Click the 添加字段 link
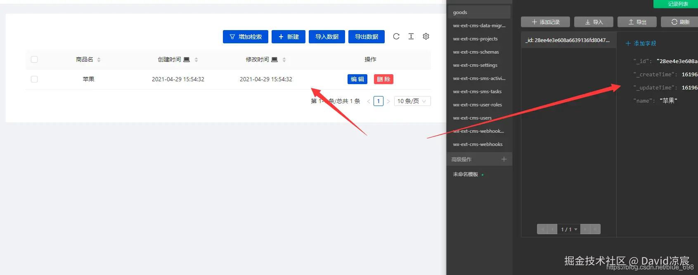 [641, 43]
